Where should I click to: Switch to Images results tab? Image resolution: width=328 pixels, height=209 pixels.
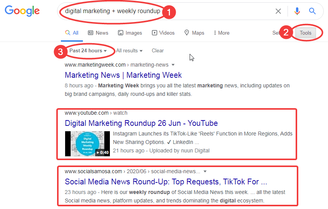click(x=130, y=33)
